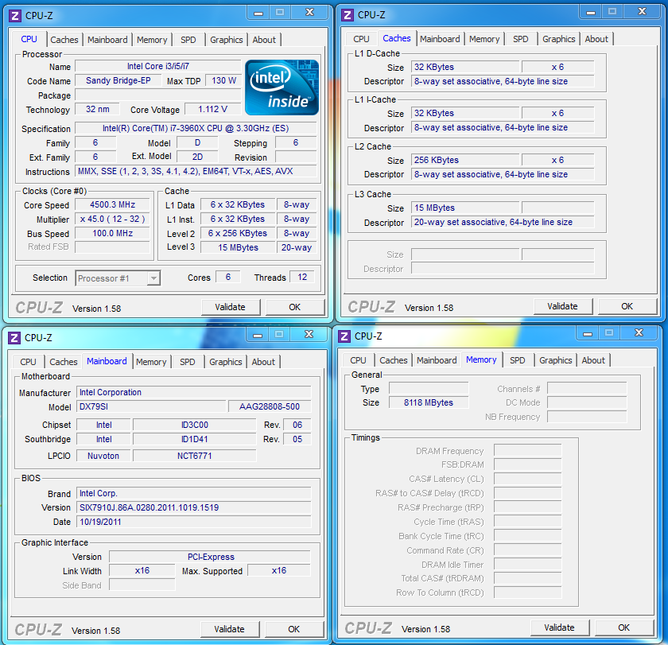Select Graphics tab in the Mainboard window

(225, 362)
